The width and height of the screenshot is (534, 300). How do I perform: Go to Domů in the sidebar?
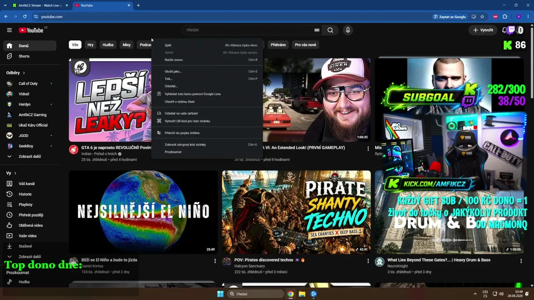(x=30, y=46)
